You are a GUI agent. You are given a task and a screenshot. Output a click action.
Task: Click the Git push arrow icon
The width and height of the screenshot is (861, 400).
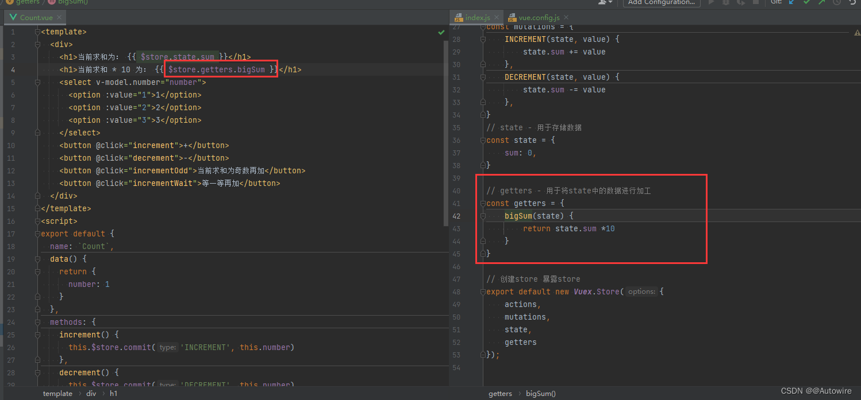point(821,2)
